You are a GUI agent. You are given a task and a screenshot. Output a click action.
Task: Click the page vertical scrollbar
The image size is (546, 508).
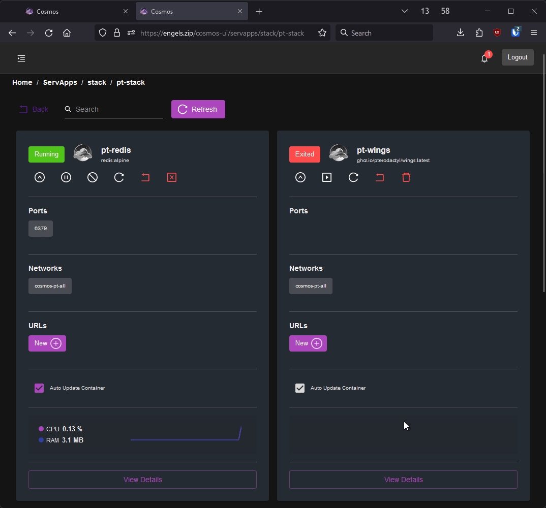click(x=544, y=173)
